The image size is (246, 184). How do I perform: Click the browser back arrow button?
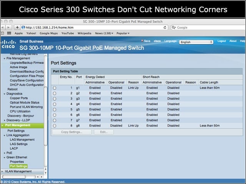click(x=3, y=28)
